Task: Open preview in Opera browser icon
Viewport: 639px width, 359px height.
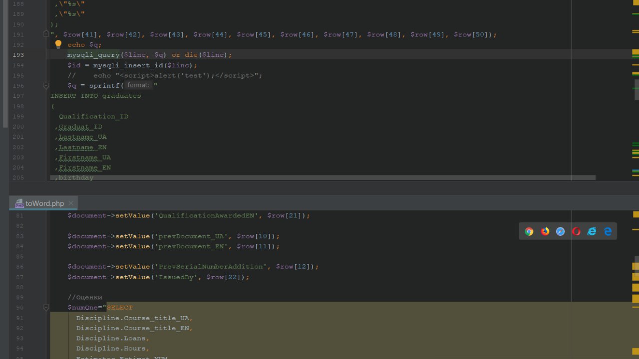Action: 576,231
